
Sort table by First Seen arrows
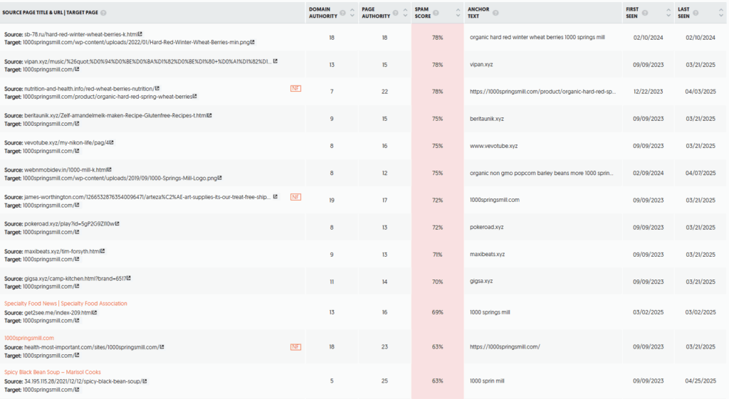click(668, 13)
